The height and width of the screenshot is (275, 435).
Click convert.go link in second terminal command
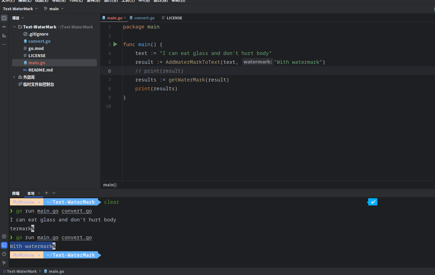point(77,237)
